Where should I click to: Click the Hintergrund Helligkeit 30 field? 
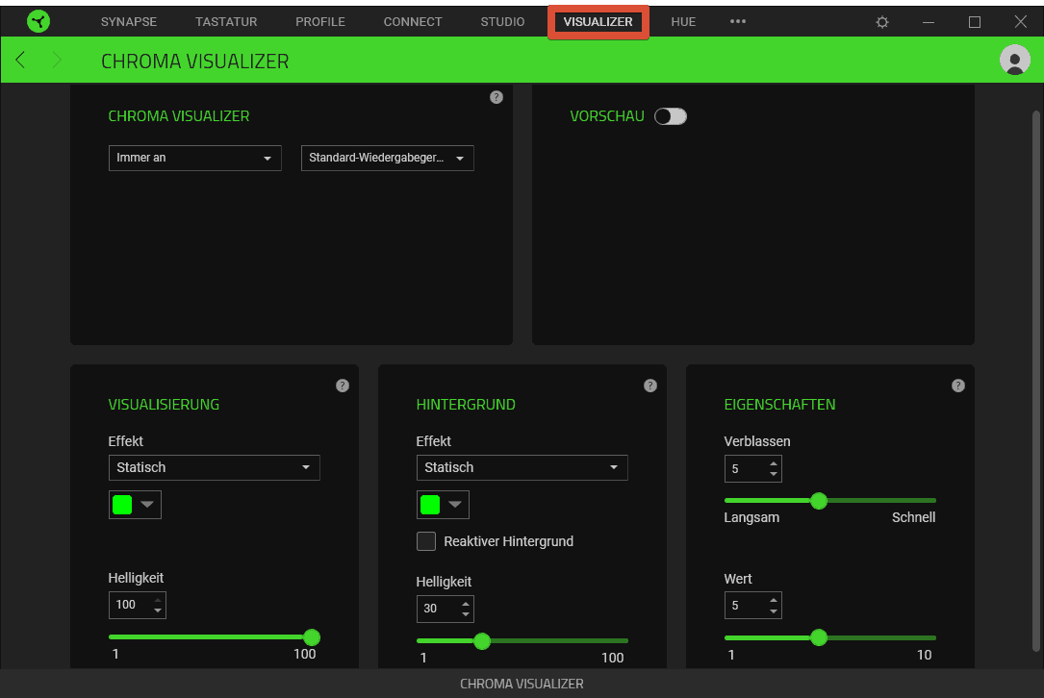445,609
